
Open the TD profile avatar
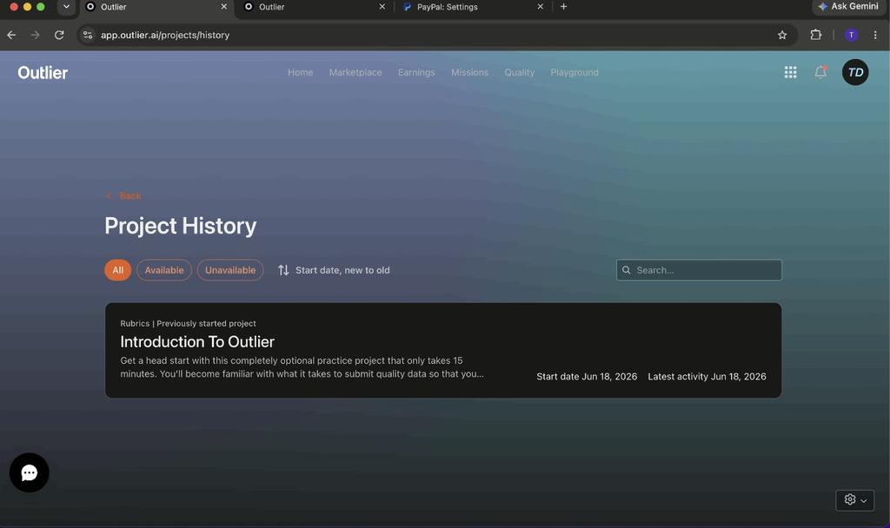click(855, 72)
